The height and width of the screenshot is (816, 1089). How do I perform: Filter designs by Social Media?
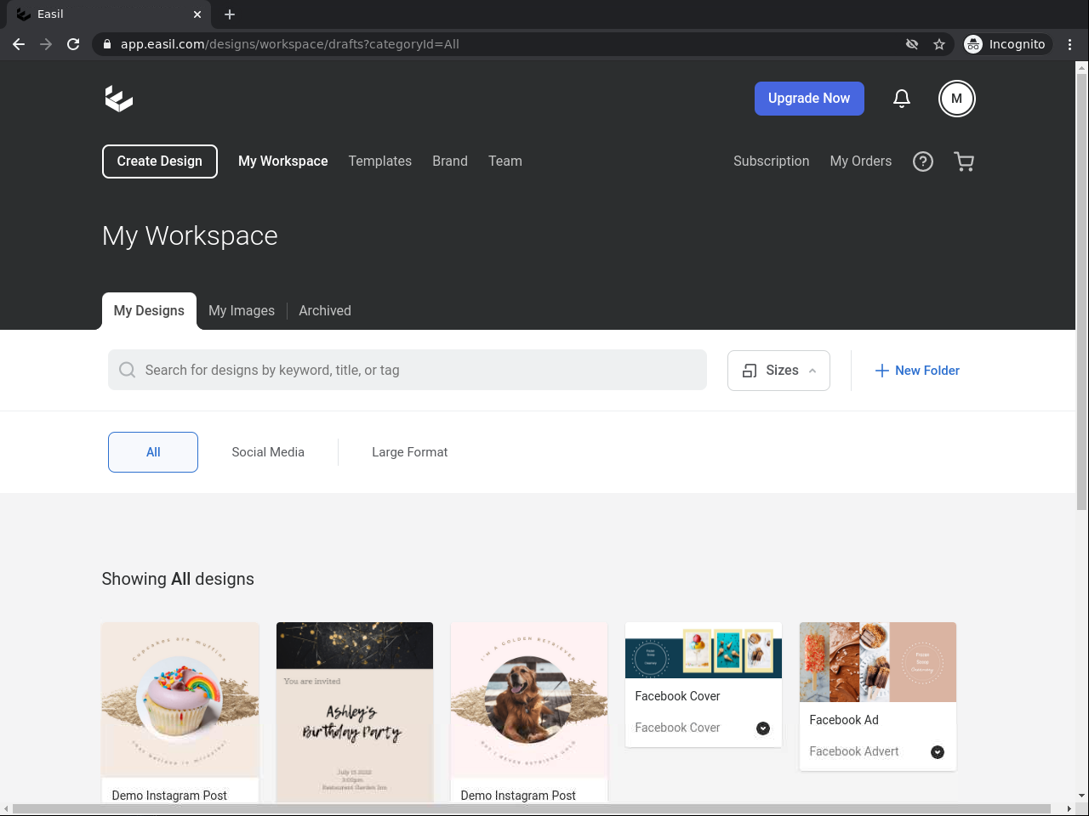pyautogui.click(x=268, y=452)
